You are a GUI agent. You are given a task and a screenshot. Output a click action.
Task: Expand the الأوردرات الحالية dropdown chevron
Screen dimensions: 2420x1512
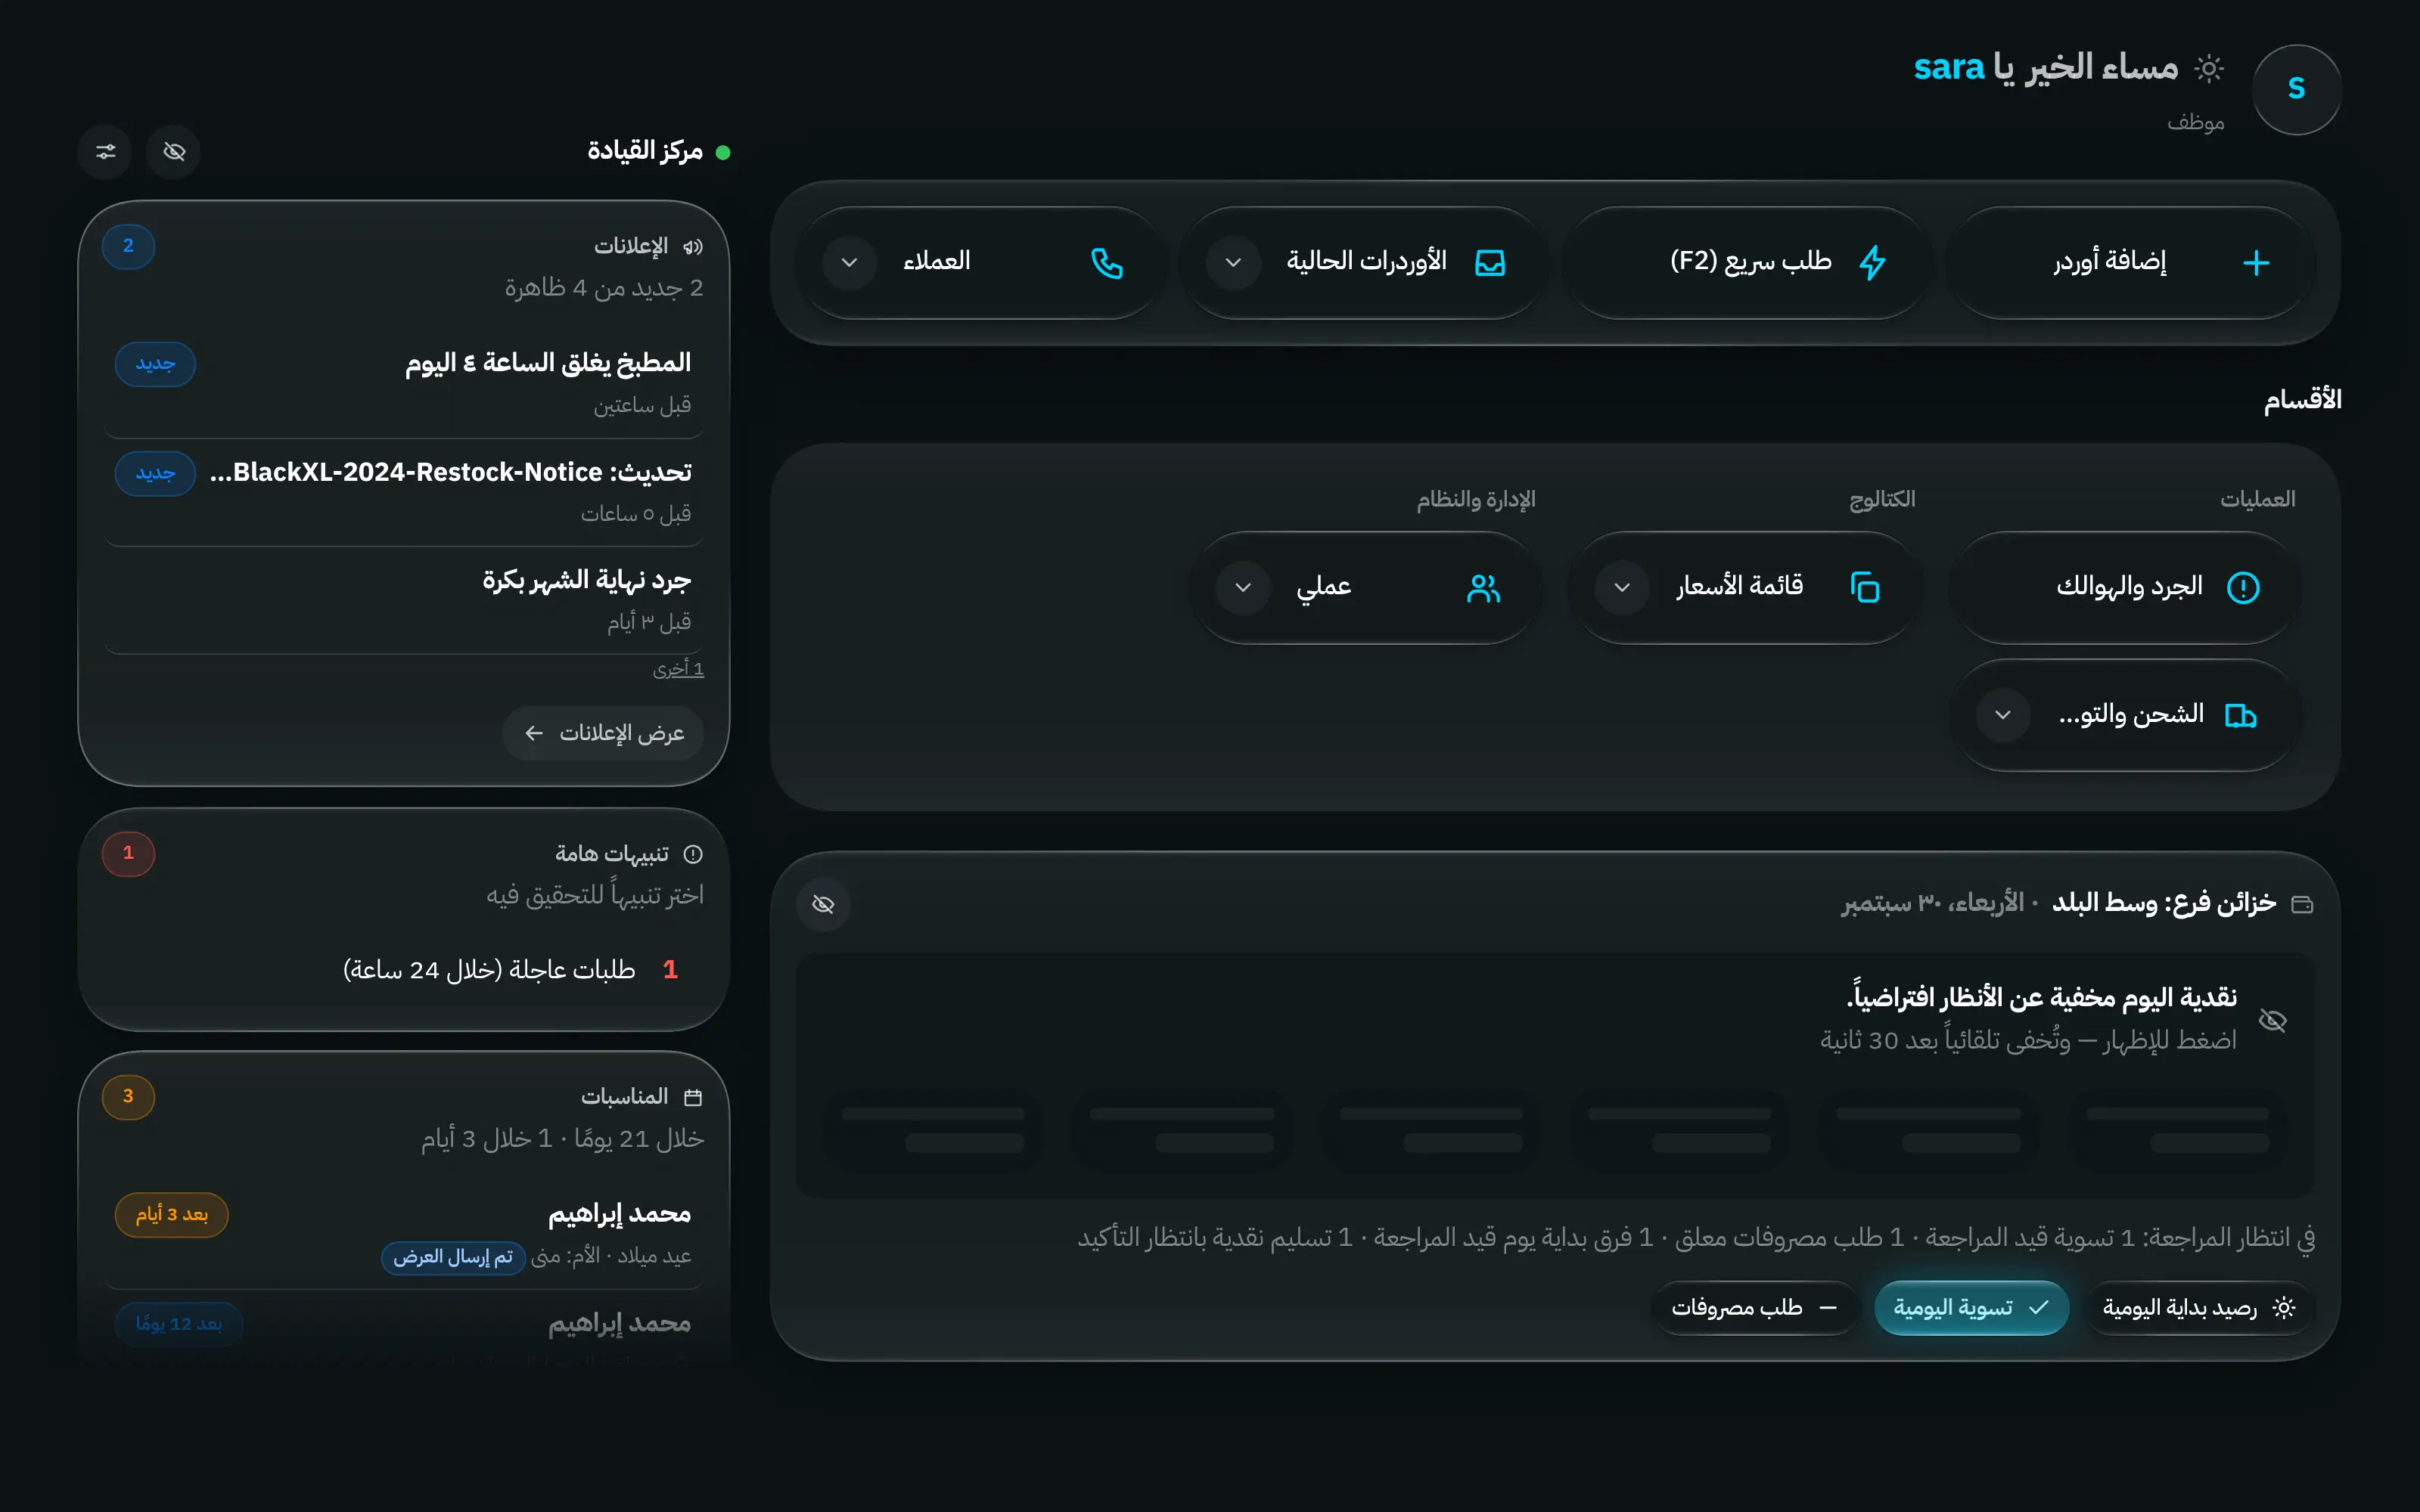point(1234,263)
